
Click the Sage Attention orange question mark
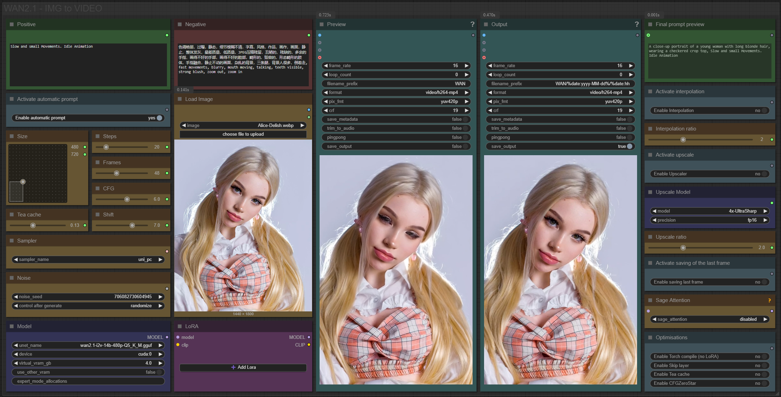[769, 301]
